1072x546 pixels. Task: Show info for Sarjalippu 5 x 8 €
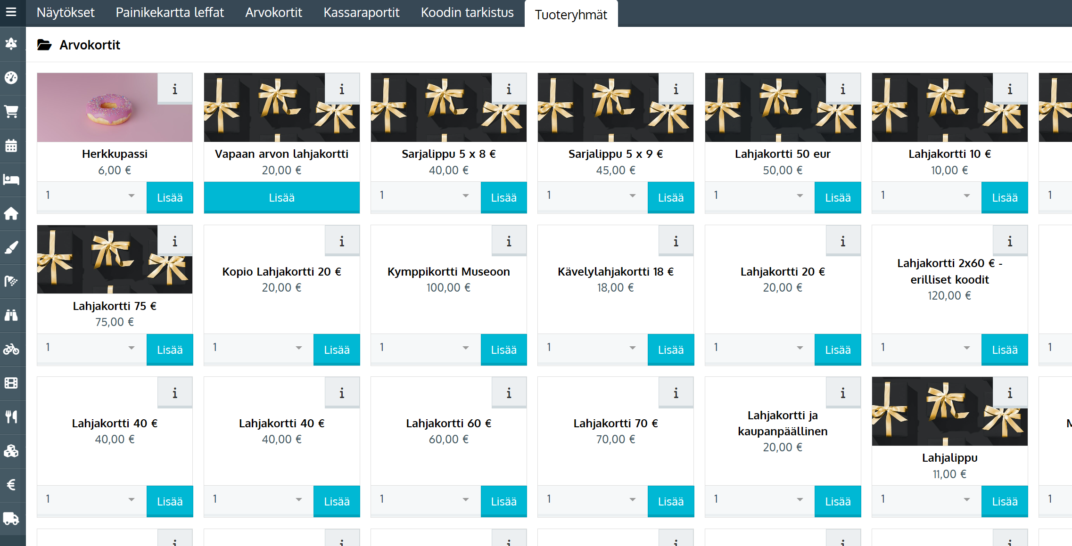(x=509, y=89)
